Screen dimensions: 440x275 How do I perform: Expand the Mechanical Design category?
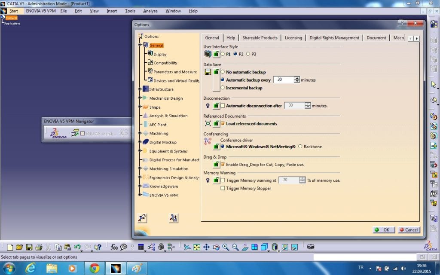140,98
